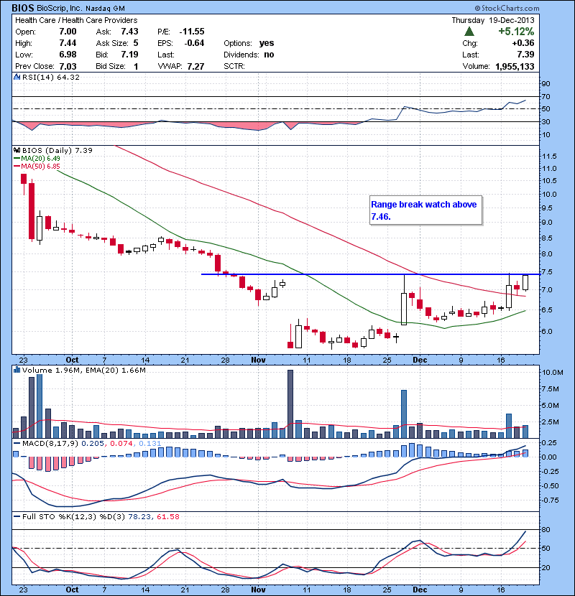This screenshot has width=575, height=596.
Task: Click the MACD(8,17,9) indicator label
Action: (x=51, y=443)
